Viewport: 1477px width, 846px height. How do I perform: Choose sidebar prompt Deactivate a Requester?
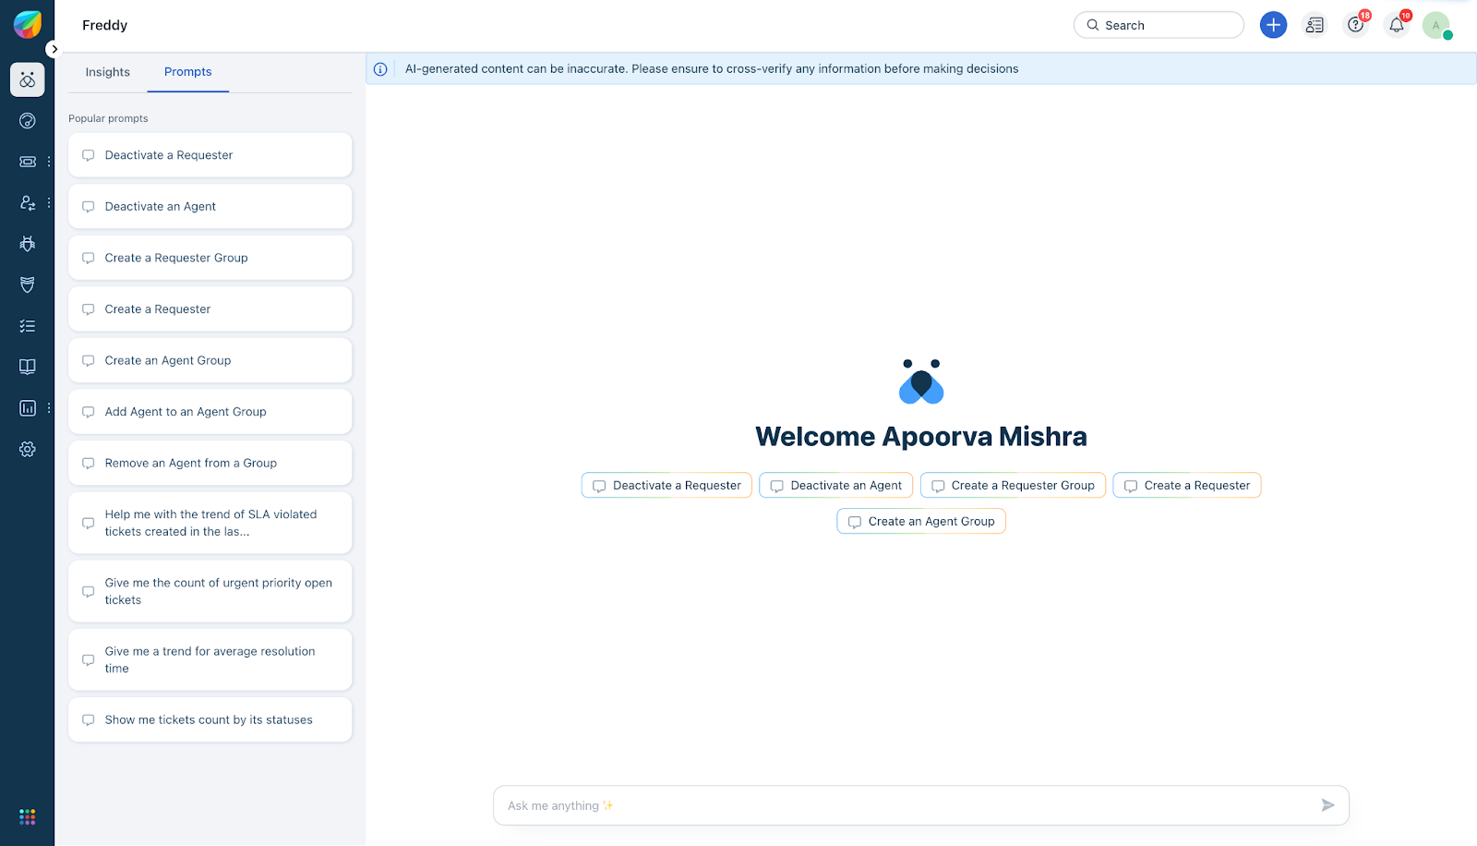click(x=210, y=155)
